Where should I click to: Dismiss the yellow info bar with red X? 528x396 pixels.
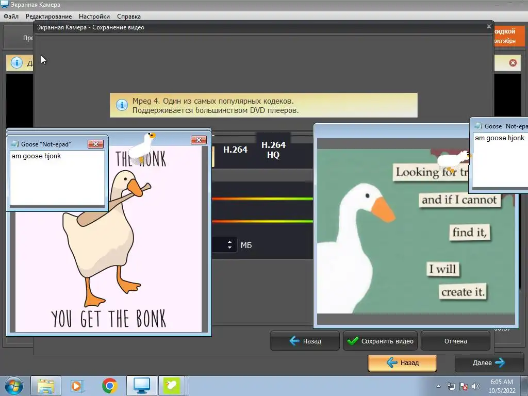tap(513, 62)
